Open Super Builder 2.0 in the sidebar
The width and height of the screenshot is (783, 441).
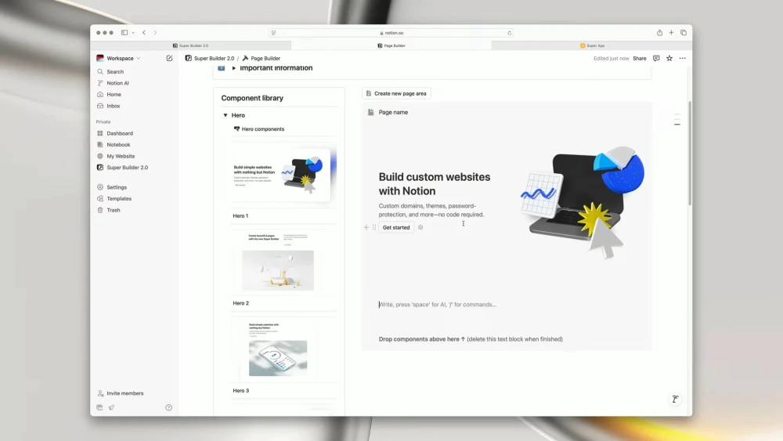pyautogui.click(x=127, y=168)
